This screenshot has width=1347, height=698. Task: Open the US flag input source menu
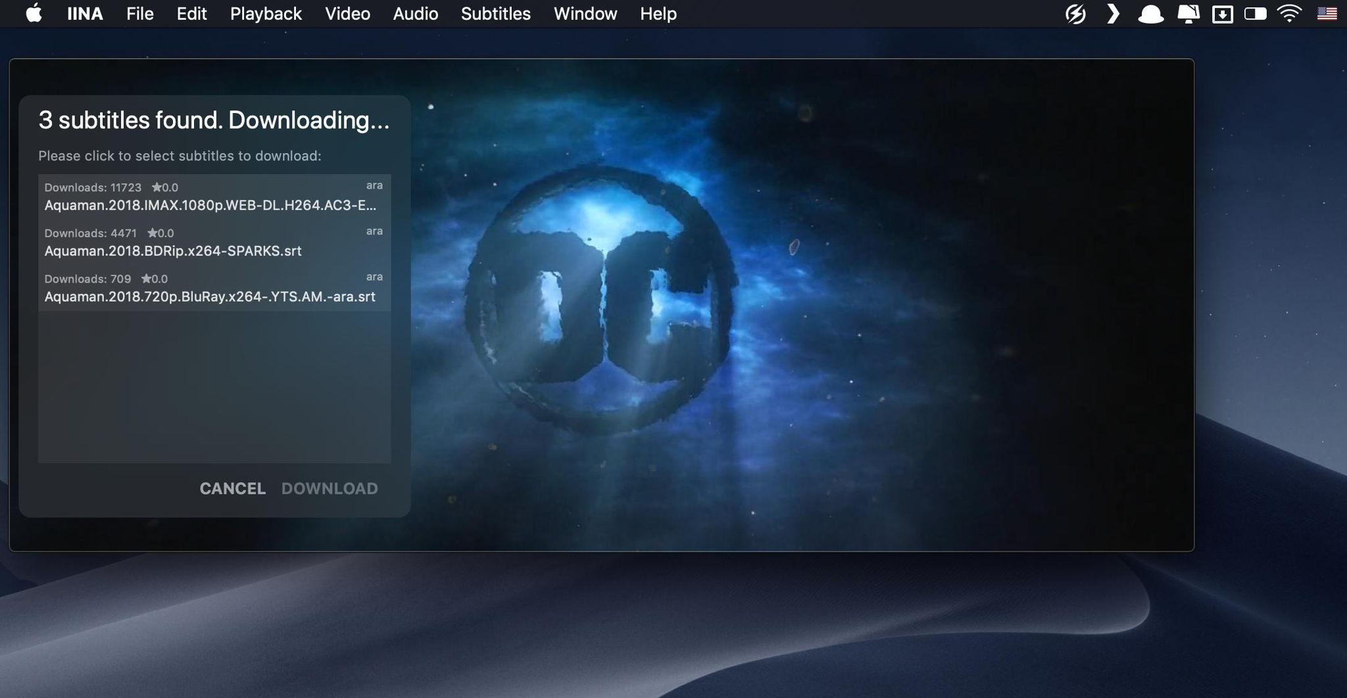pos(1327,14)
